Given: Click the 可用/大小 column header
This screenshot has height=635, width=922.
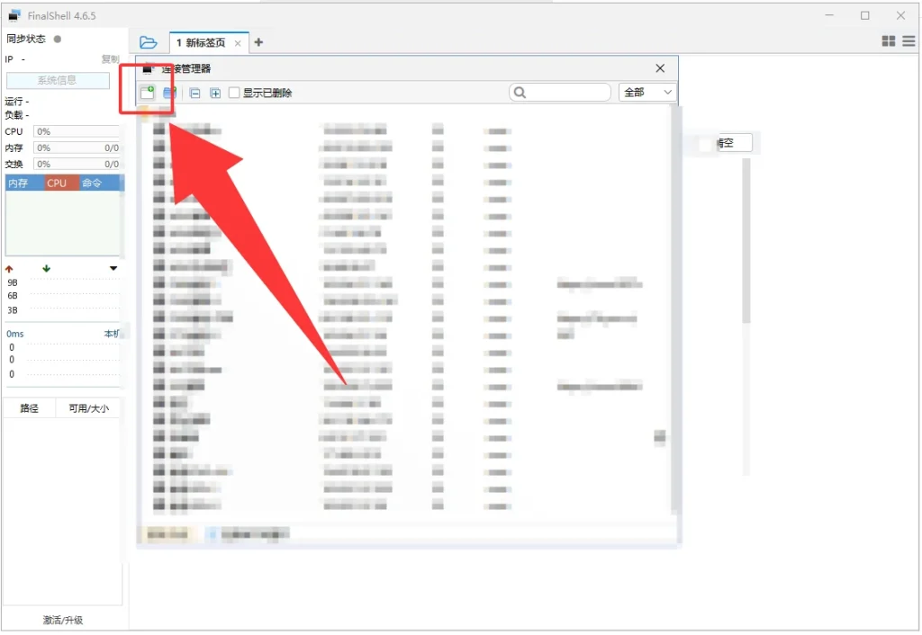Looking at the screenshot, I should (88, 408).
